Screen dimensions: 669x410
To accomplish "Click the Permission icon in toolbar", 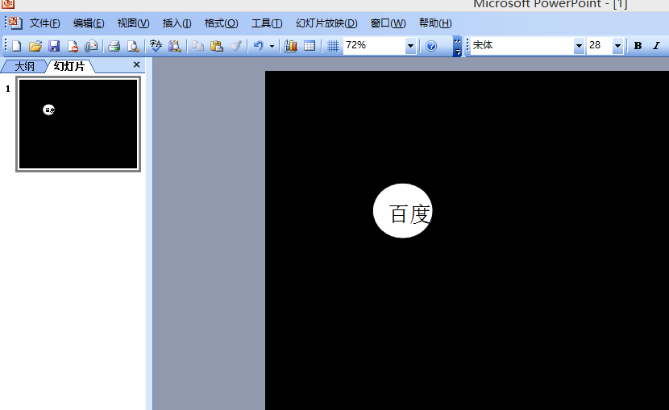I will pos(73,46).
